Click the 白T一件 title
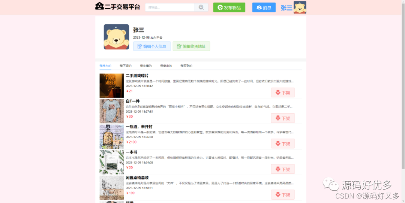Screen dimensions: 405x203 click(132, 101)
